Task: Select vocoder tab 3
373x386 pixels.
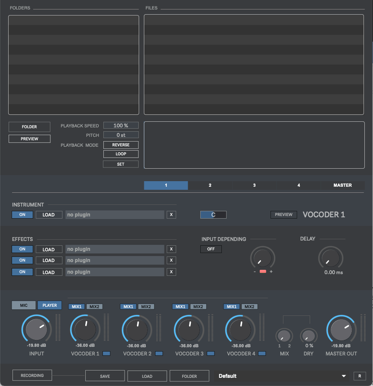Action: tap(254, 185)
